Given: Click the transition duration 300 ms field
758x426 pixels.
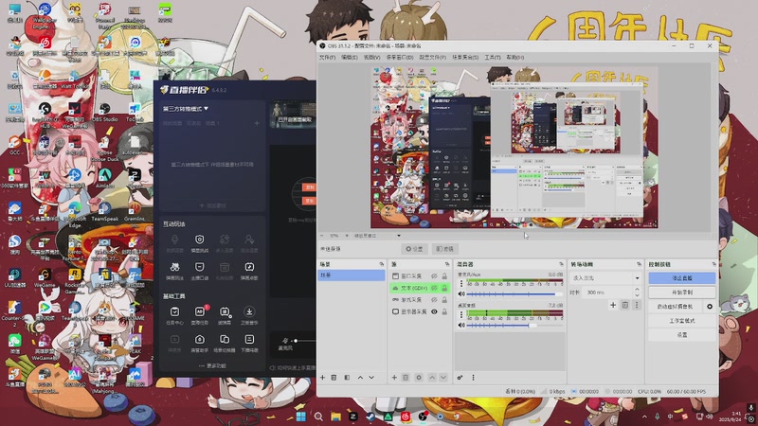Looking at the screenshot, I should point(608,293).
